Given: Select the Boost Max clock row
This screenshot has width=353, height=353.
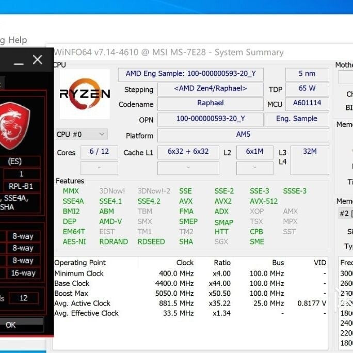Looking at the screenshot, I should click(x=190, y=293).
